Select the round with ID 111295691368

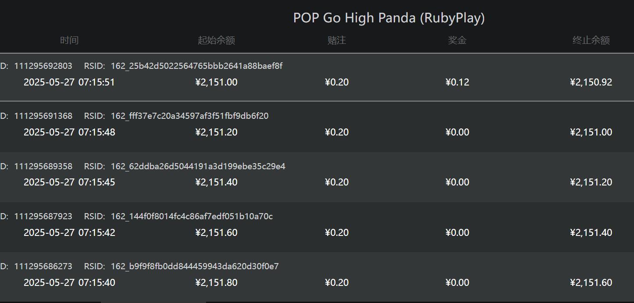tap(43, 116)
